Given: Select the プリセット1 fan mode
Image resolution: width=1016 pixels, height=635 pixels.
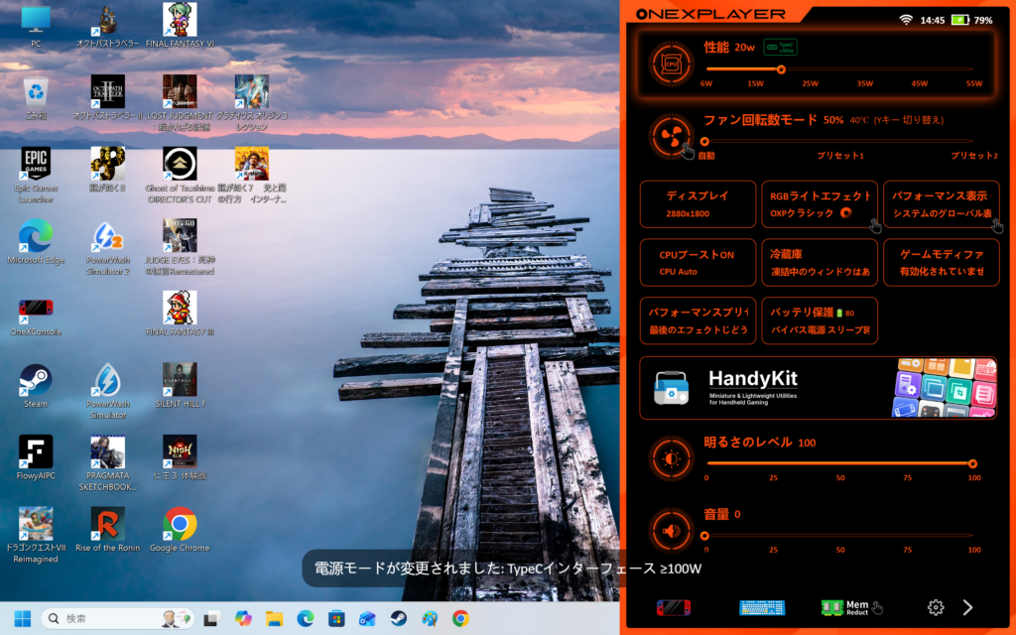Looking at the screenshot, I should point(839,156).
